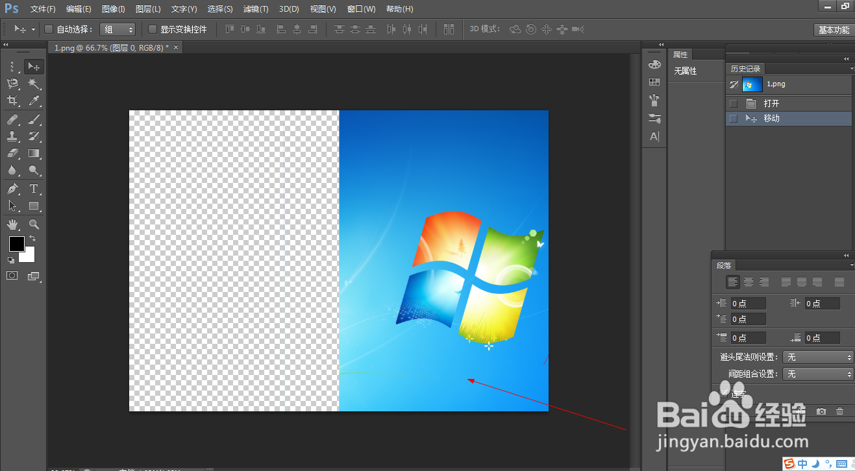The image size is (855, 471).
Task: Toggle Quick Mask mode
Action: 12,276
